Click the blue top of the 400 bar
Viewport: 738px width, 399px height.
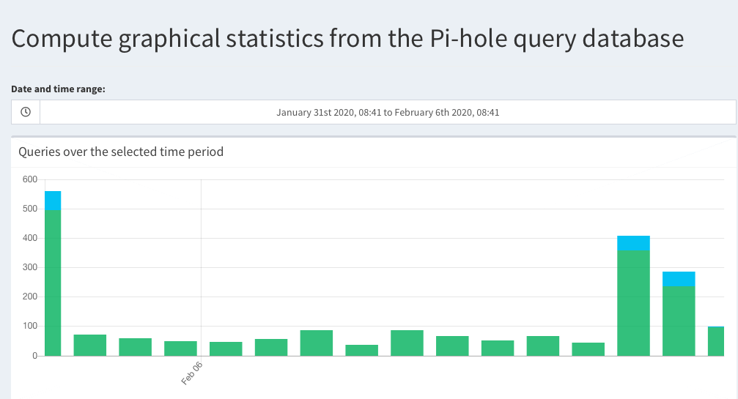coord(633,243)
